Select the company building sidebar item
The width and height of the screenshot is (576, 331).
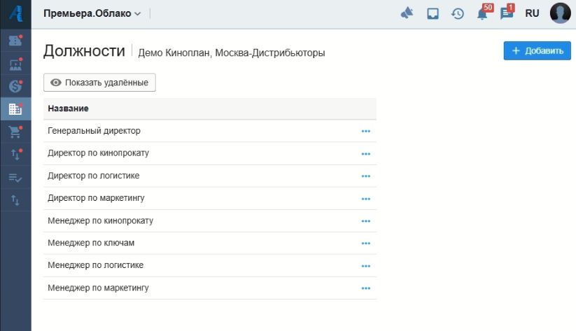click(x=15, y=109)
